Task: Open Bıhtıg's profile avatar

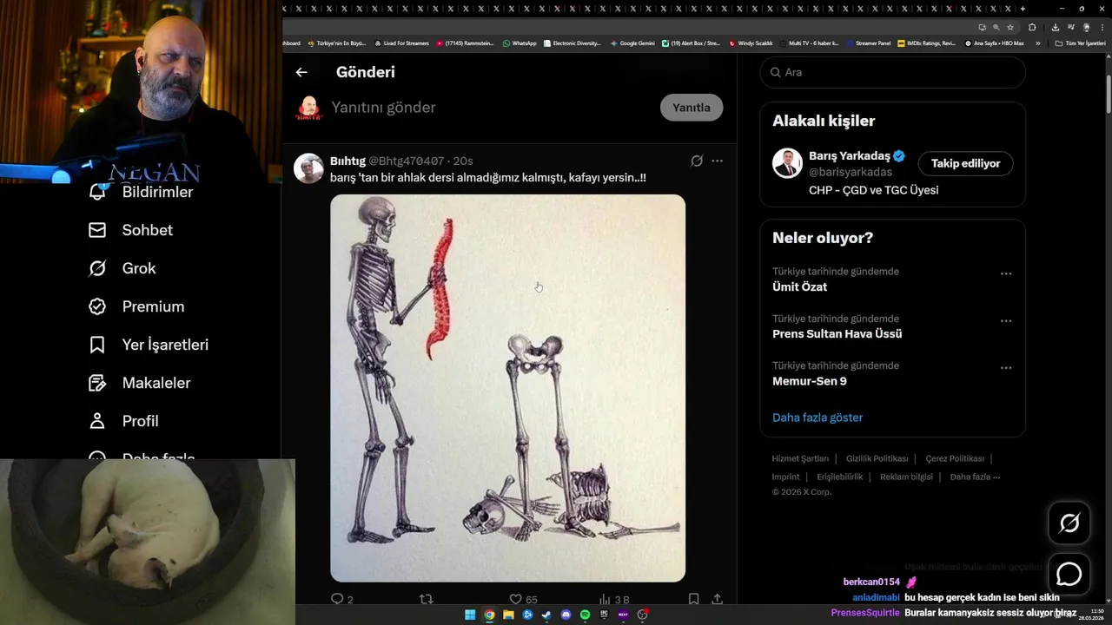Action: tap(308, 168)
